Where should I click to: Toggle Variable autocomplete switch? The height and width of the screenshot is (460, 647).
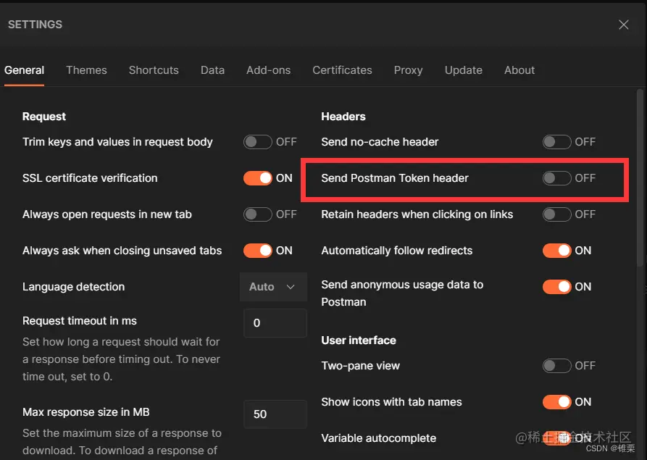click(556, 438)
